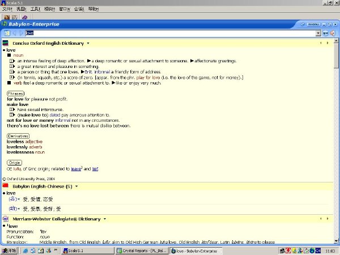
Task: Click the first Scala toolbar icon
Action: tap(7, 17)
